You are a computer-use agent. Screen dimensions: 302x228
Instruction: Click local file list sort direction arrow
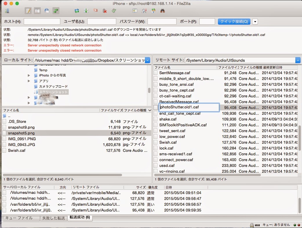pos(150,110)
